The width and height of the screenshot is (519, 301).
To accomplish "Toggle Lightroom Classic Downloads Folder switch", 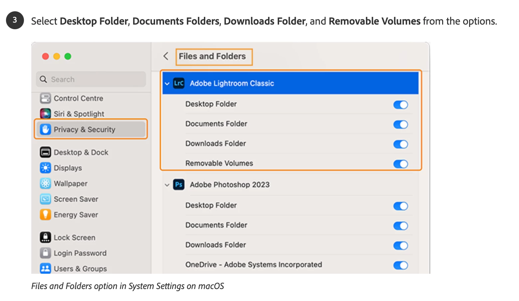I will (401, 144).
